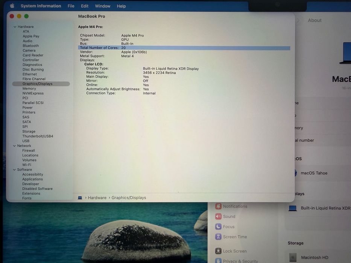This screenshot has height=263, width=351.
Task: Collapse the Network section chevron
Action: click(14, 146)
